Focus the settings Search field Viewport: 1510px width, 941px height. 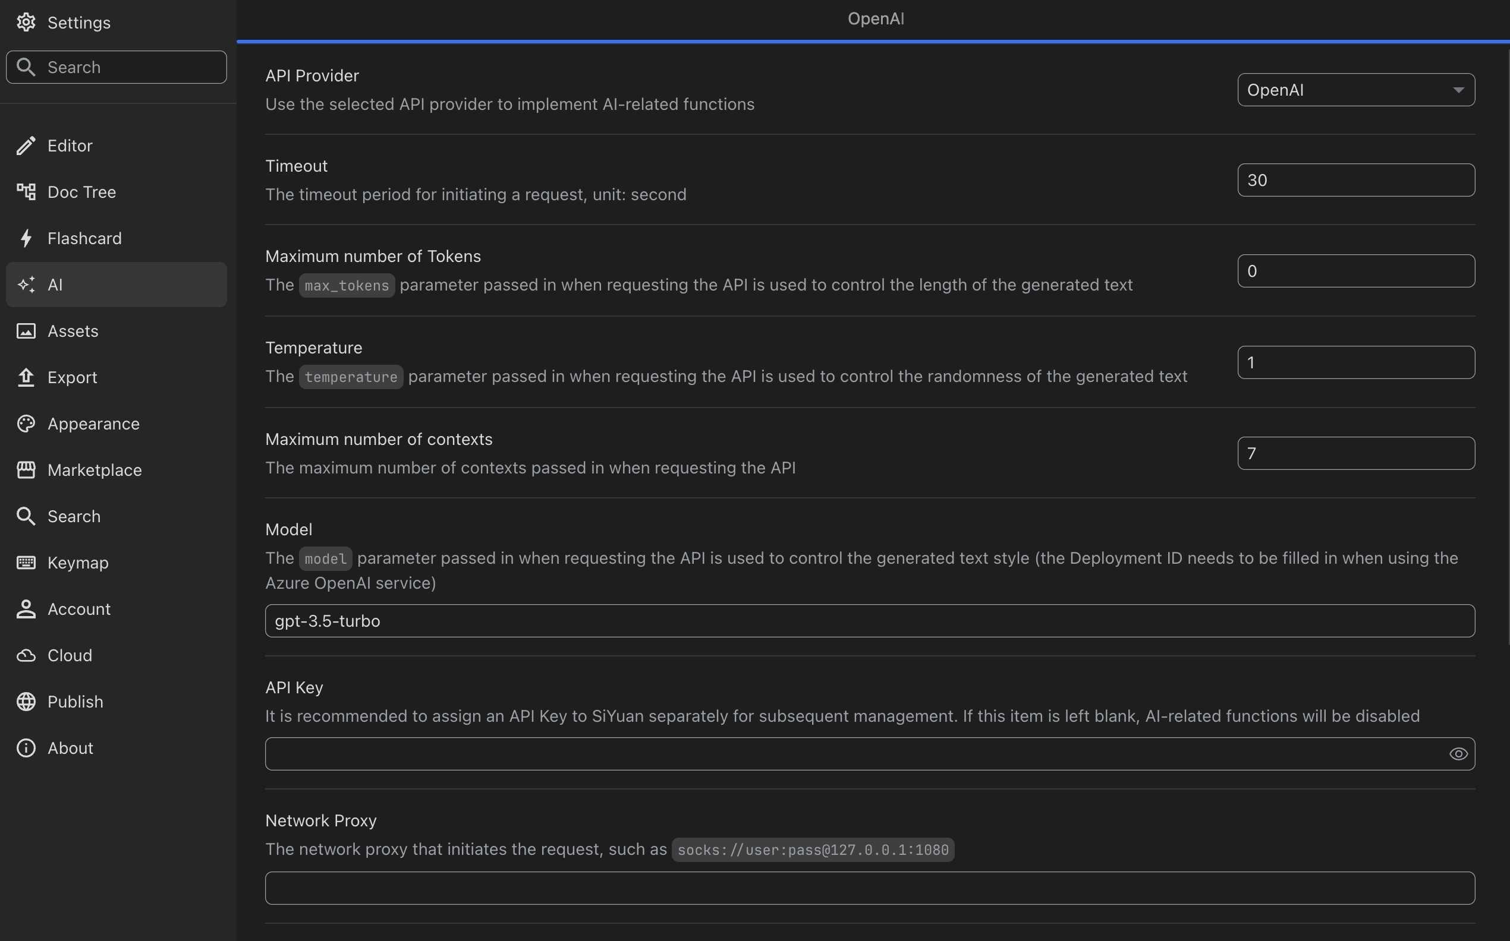pyautogui.click(x=117, y=67)
